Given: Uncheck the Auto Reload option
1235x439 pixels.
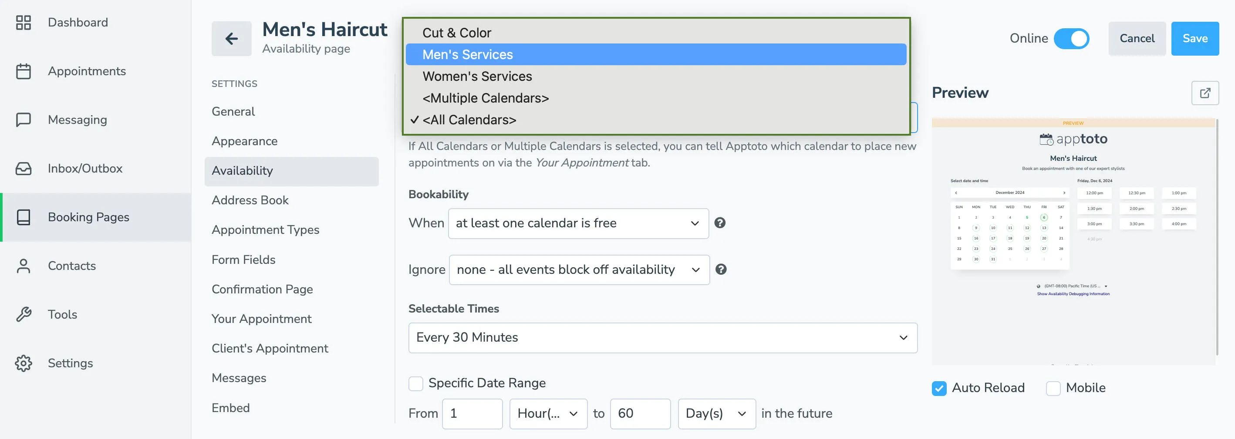Looking at the screenshot, I should pos(938,388).
